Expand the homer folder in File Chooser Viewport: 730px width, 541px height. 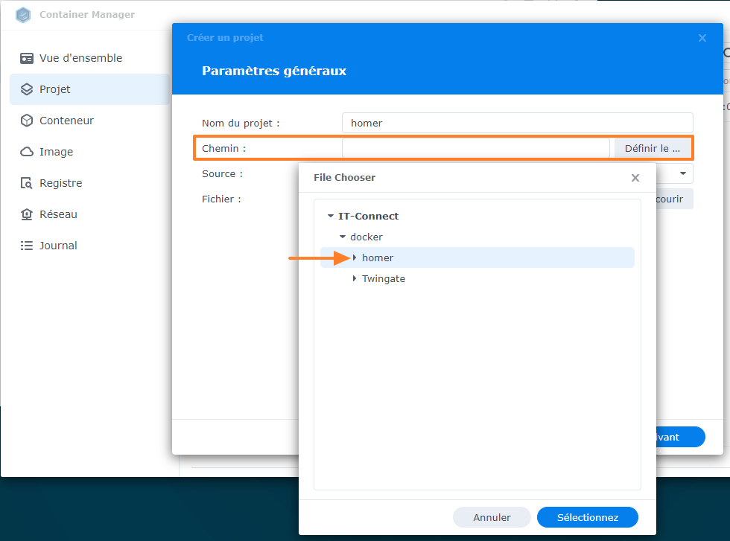point(354,257)
